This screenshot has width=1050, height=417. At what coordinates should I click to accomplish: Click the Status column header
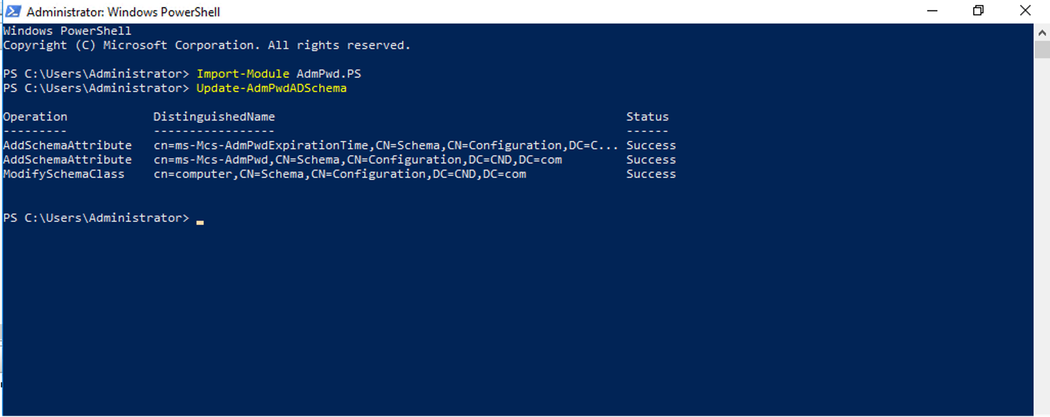coord(647,116)
